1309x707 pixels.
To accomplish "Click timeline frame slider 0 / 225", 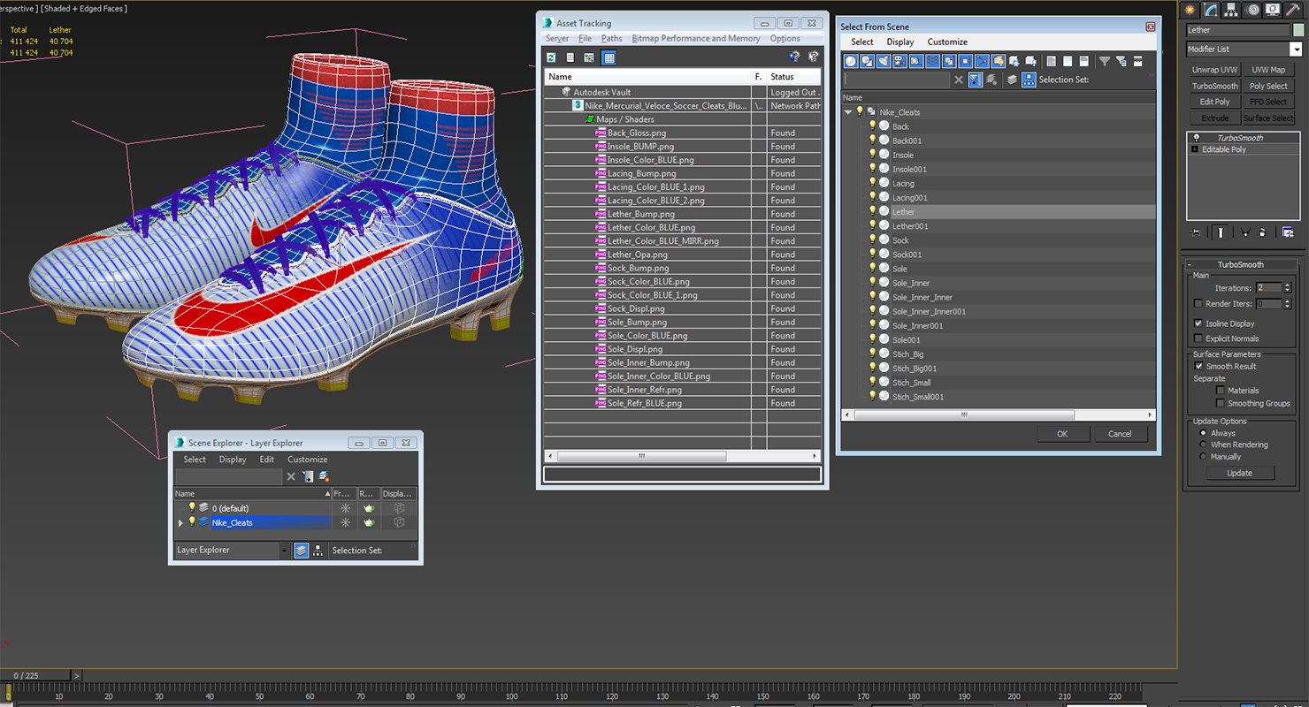I will 35,675.
